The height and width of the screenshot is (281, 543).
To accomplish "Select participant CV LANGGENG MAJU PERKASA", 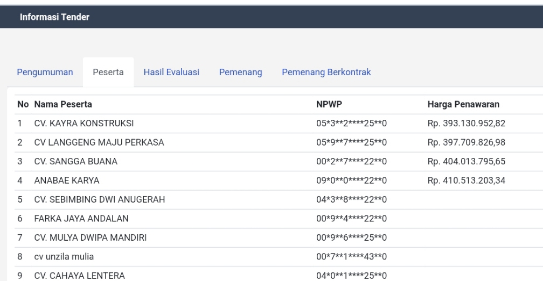I will pyautogui.click(x=99, y=142).
